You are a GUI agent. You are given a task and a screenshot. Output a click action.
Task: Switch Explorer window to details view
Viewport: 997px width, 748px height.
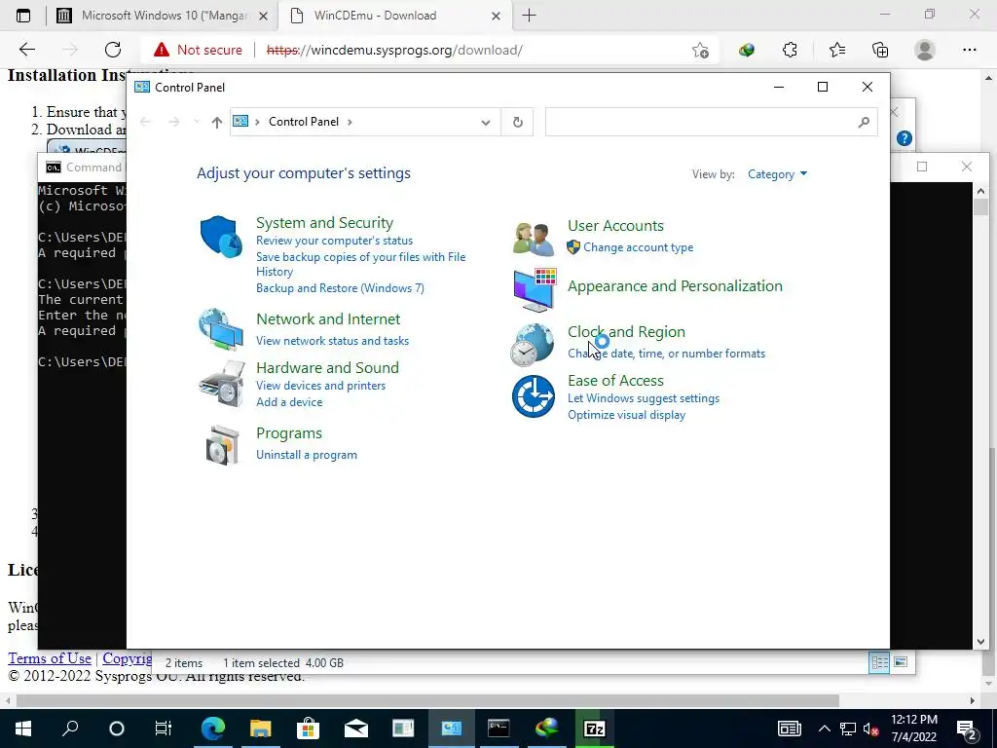(x=880, y=662)
